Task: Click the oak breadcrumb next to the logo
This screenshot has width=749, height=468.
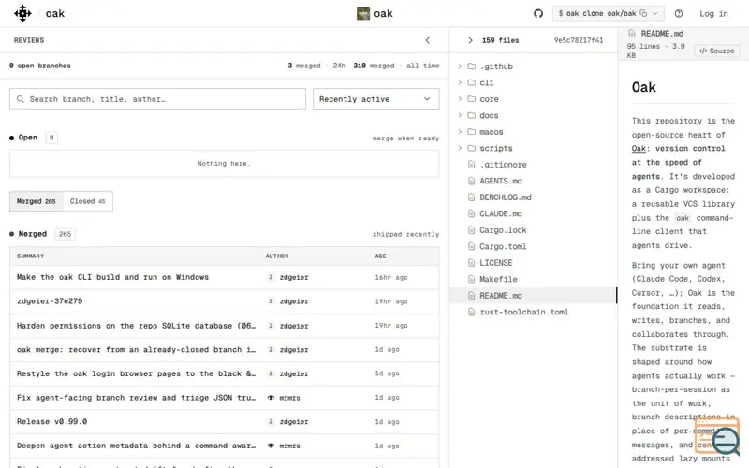Action: (55, 14)
